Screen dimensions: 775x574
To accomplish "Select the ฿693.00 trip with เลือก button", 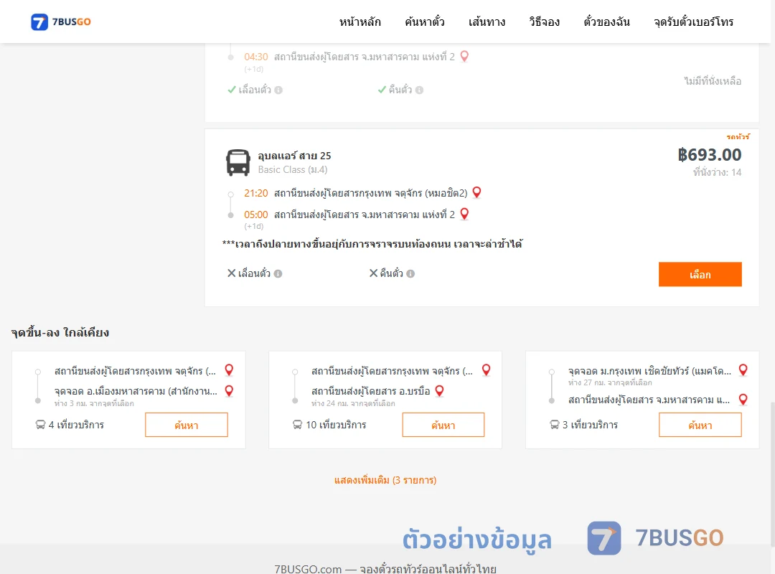I will click(700, 274).
